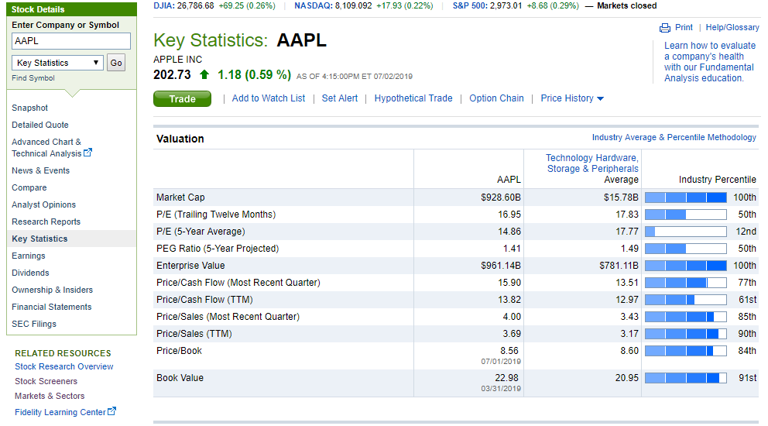Click Find Symbol link

33,78
